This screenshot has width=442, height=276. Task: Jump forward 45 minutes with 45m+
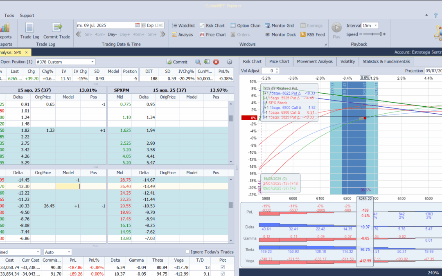tap(139, 34)
